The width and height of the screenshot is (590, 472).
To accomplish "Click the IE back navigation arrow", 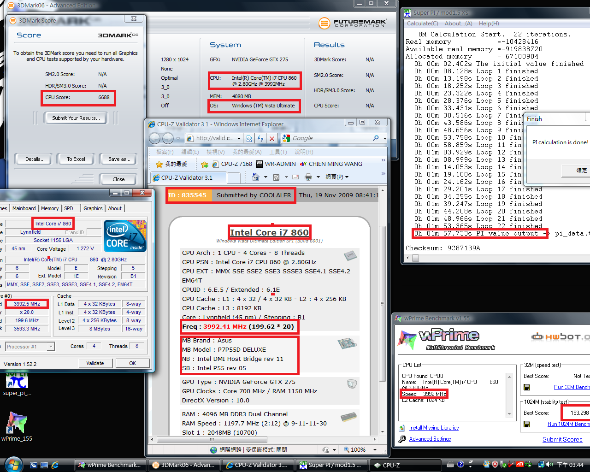I will click(x=154, y=138).
